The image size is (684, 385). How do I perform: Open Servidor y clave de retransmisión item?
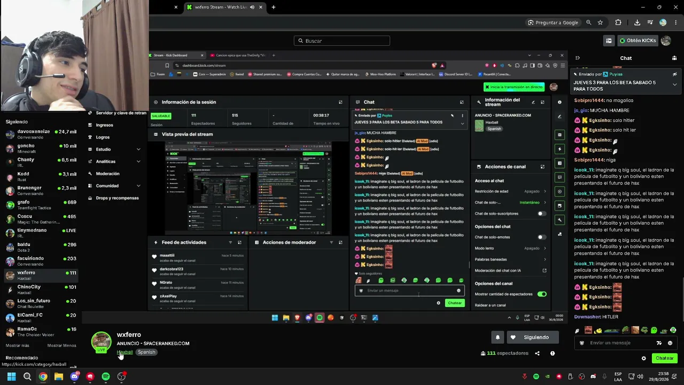[121, 113]
